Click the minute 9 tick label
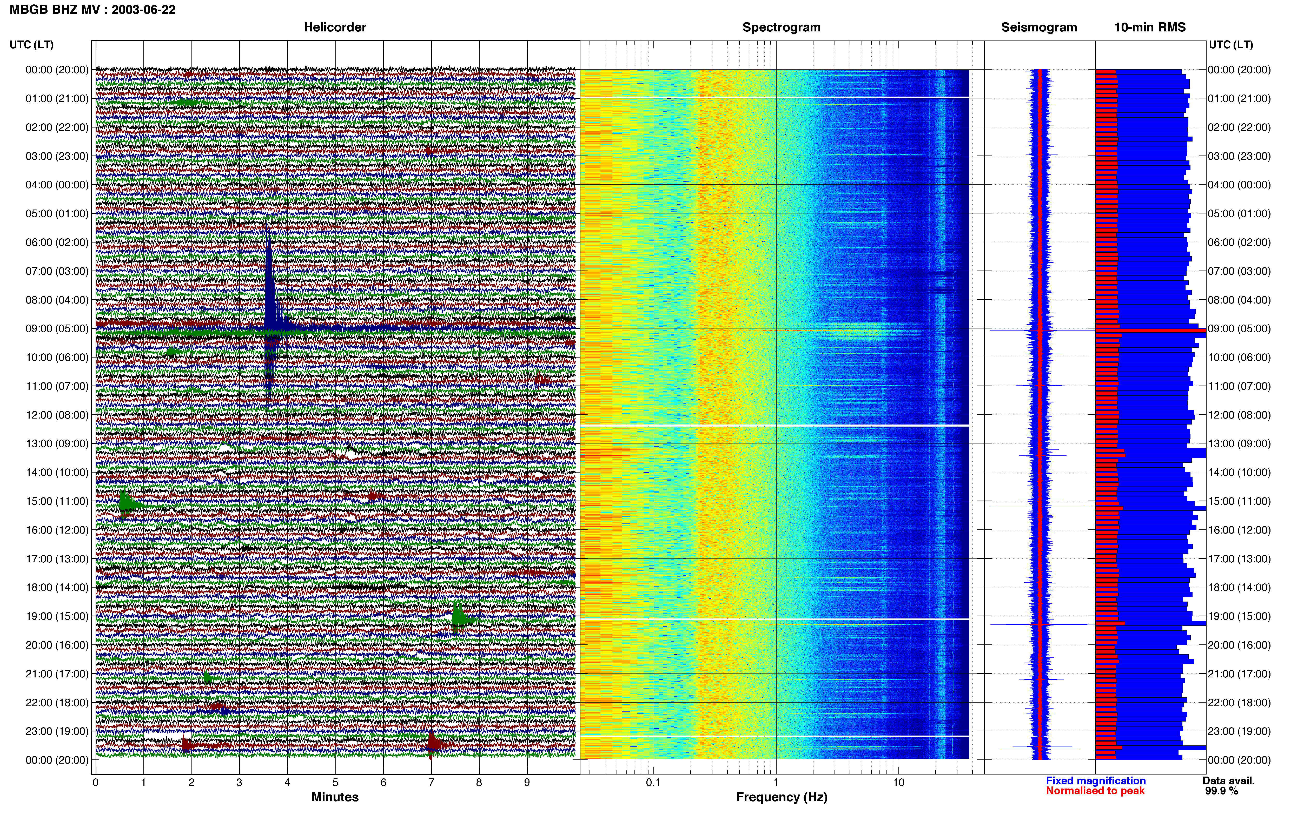The image size is (1304, 815). point(527,782)
